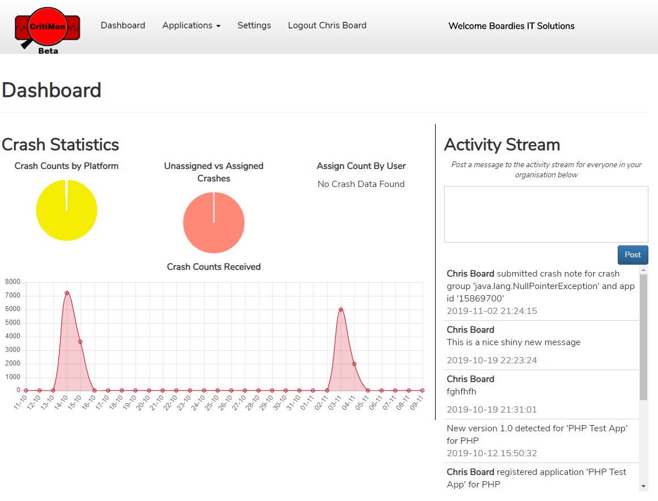658x501 pixels.
Task: Click the 14-10 peak data point
Action: [x=67, y=293]
